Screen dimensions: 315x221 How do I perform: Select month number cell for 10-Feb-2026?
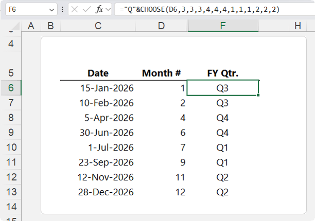[x=162, y=103]
